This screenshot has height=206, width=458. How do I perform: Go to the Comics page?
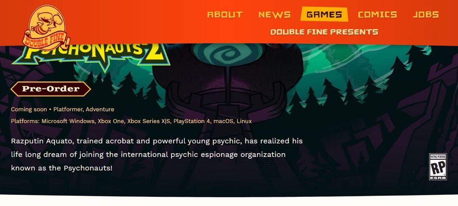tap(377, 15)
